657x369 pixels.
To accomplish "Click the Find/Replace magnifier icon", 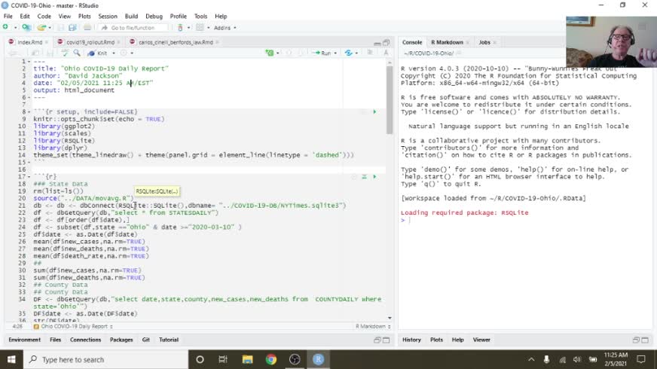I will coord(77,53).
